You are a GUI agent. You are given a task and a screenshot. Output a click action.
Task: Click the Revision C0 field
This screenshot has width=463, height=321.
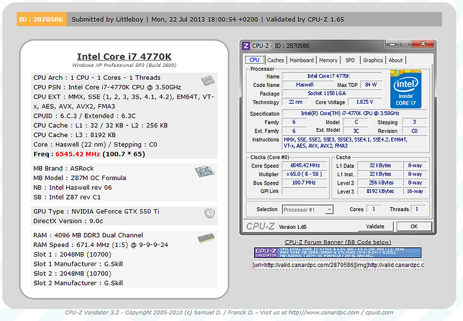click(415, 131)
